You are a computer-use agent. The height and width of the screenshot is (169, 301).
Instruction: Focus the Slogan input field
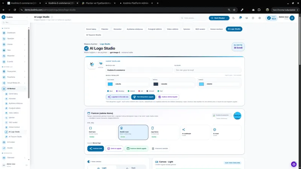(208, 70)
